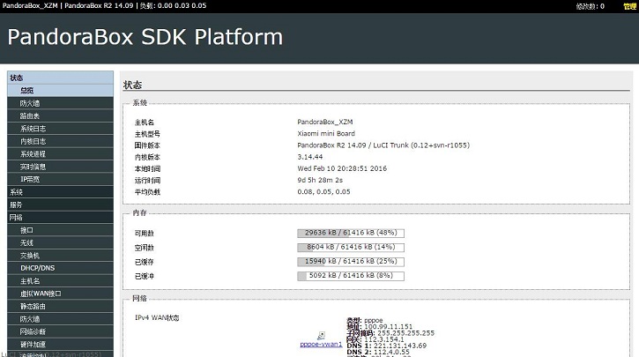
Task: Open the DHCP/DNS settings page
Action: 60,268
